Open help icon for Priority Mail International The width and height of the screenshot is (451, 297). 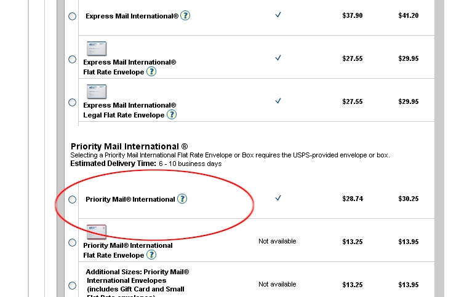pos(182,199)
